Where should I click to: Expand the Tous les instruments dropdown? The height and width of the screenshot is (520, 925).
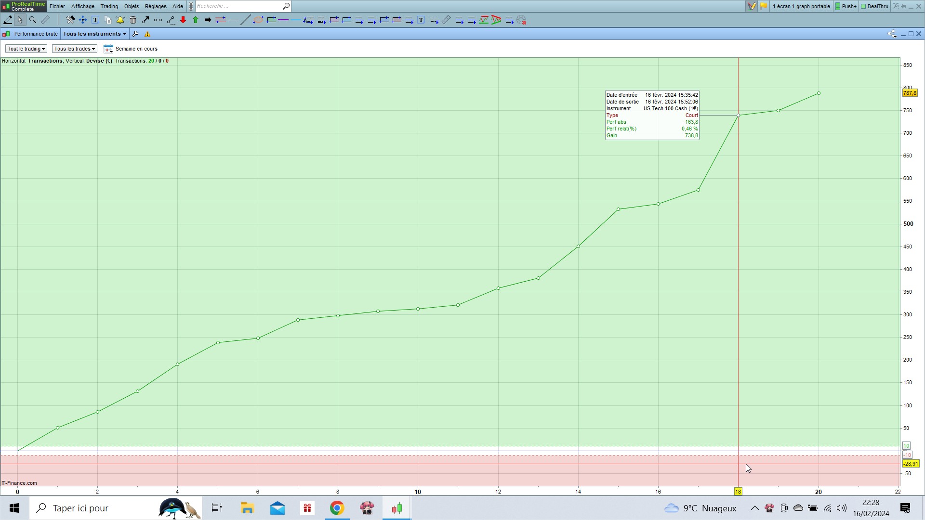pyautogui.click(x=94, y=34)
